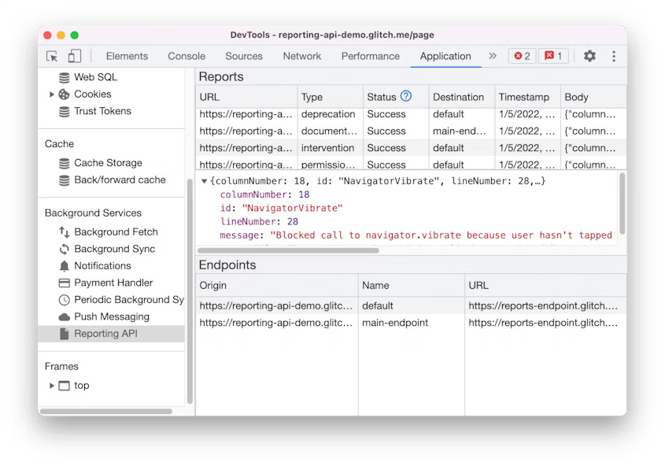Click the inspect element cursor icon
The image size is (665, 466).
(x=50, y=56)
